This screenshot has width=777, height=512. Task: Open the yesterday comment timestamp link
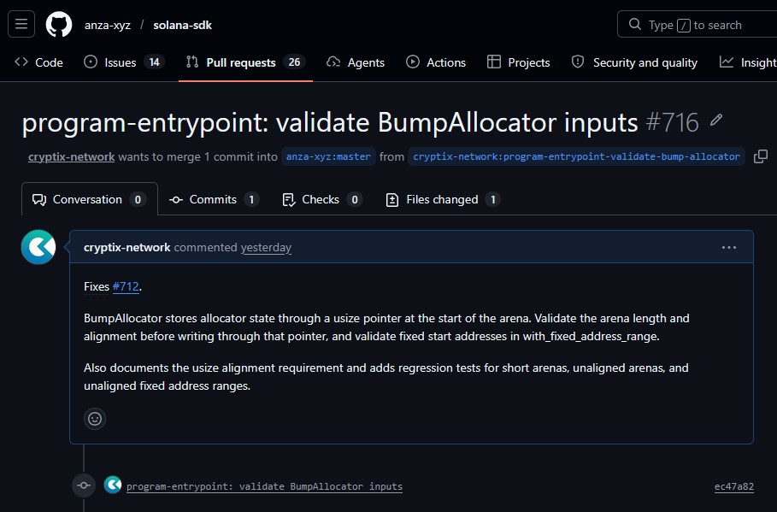coord(266,247)
